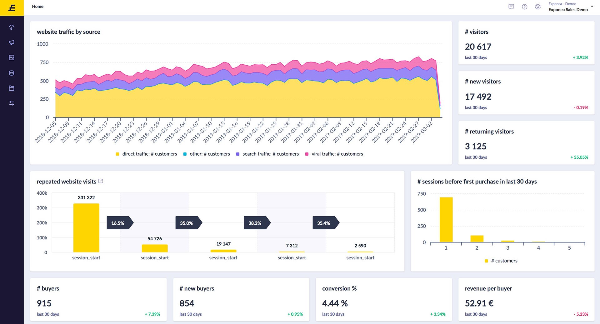Click the Exponea logo in top-left corner
The image size is (600, 324).
[x=12, y=8]
